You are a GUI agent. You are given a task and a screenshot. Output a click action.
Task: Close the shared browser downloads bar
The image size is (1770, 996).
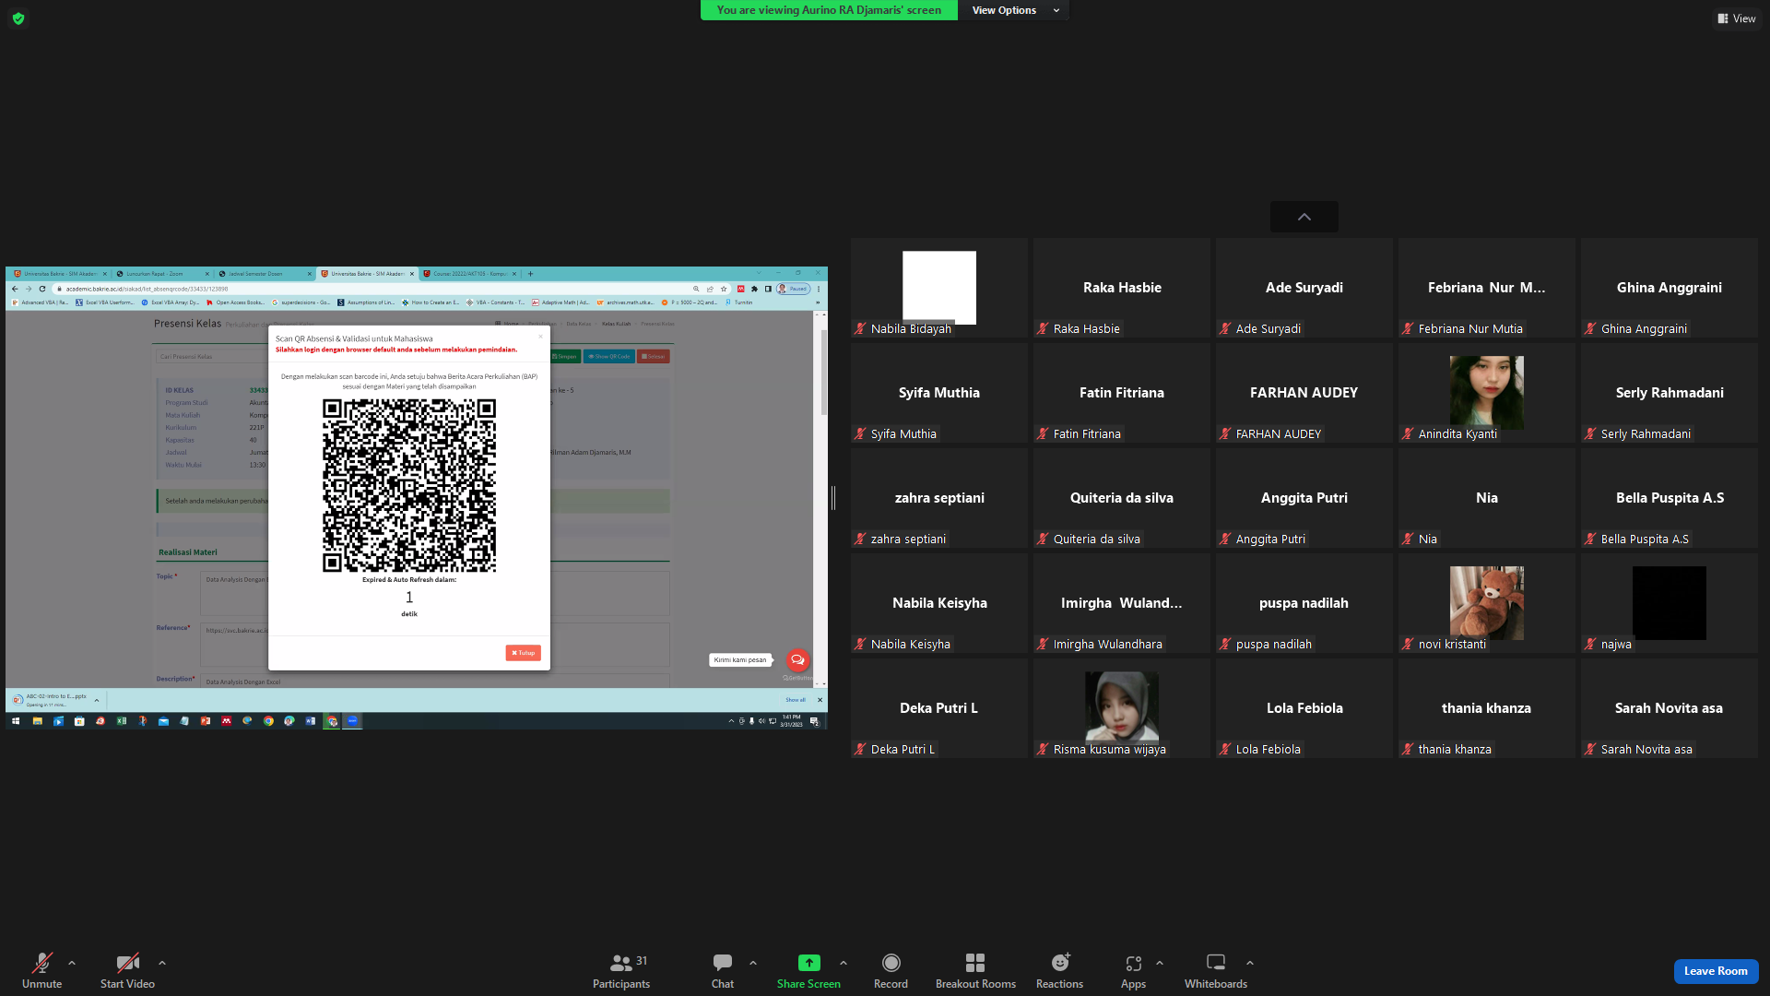pos(820,700)
